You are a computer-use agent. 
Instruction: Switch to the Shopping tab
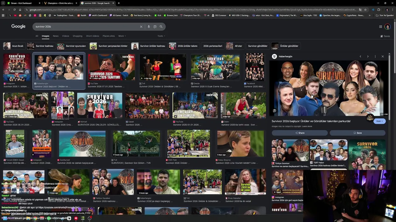click(77, 36)
